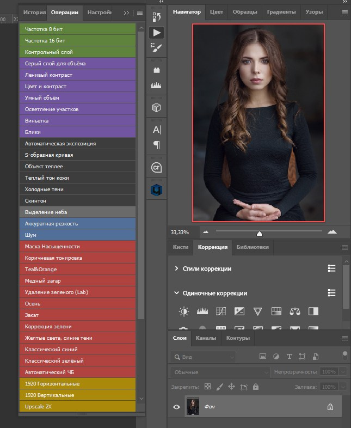Add Black & White adjustment icon
351x428 pixels.
point(313,311)
